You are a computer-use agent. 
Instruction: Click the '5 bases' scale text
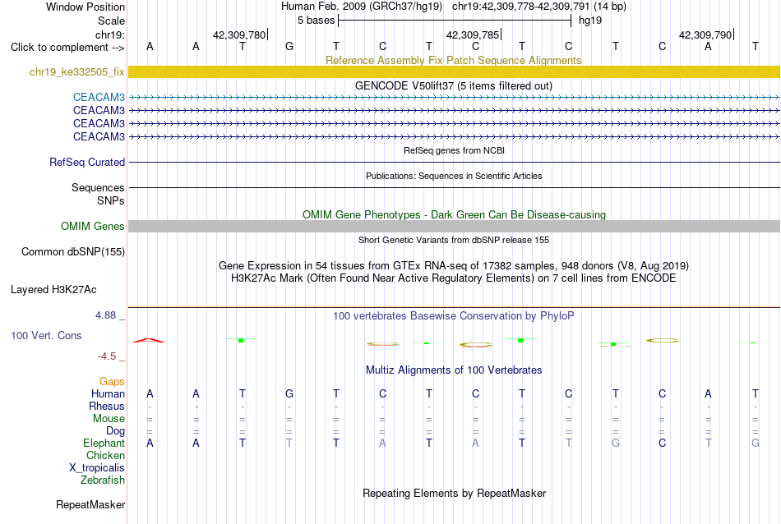pos(317,21)
